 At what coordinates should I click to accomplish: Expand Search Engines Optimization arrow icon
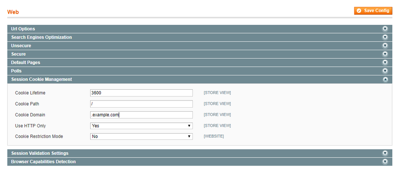pos(385,37)
